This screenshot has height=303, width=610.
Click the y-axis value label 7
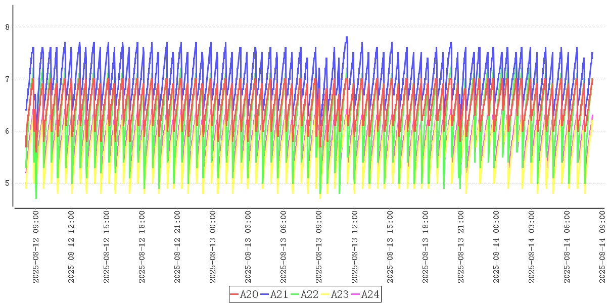click(8, 79)
